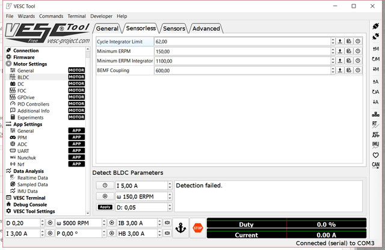Adjust Minimum ERPM spinner arrows
This screenshot has width=385, height=250.
333,51
